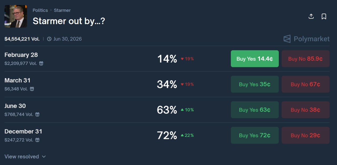This screenshot has height=165, width=337.
Task: Click the Starmer profile thumbnail
Action: tap(16, 16)
